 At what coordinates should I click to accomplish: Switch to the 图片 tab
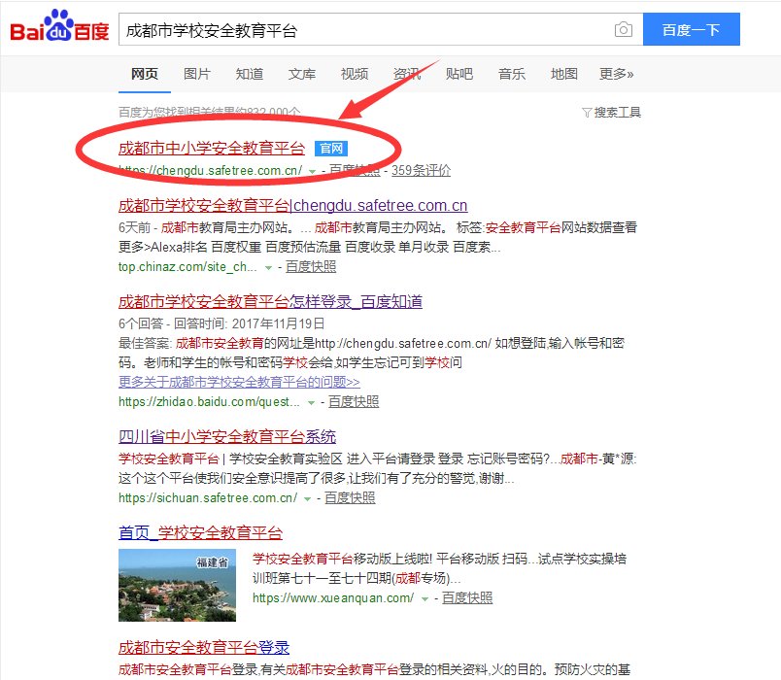(196, 73)
